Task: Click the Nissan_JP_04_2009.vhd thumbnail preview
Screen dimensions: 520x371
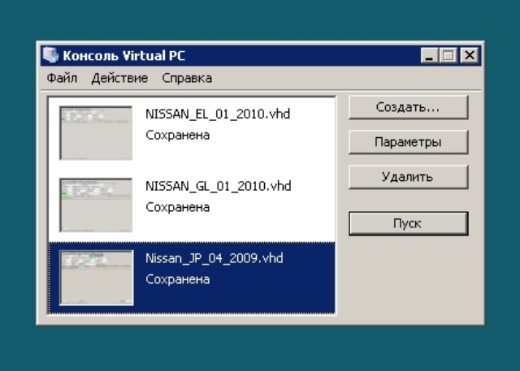Action: click(96, 277)
